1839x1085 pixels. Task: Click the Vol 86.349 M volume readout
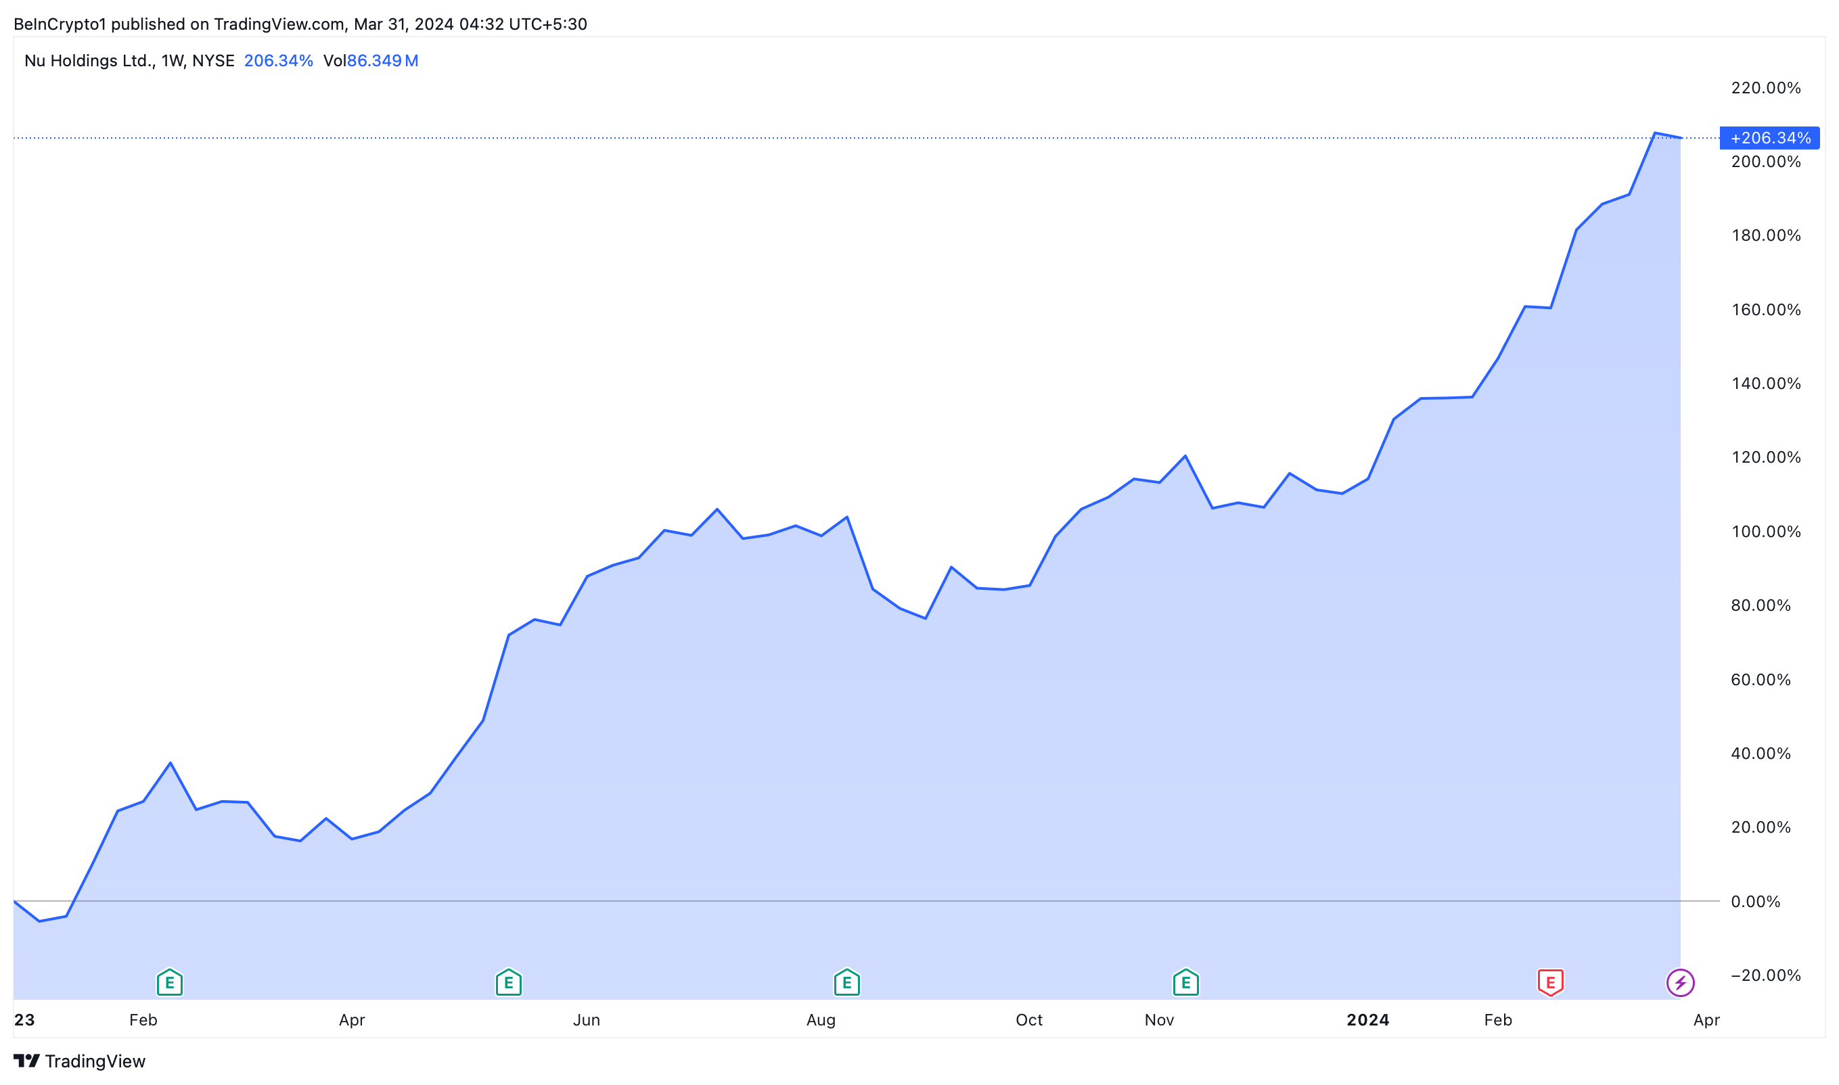coord(371,61)
